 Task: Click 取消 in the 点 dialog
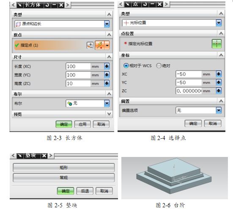(213, 124)
